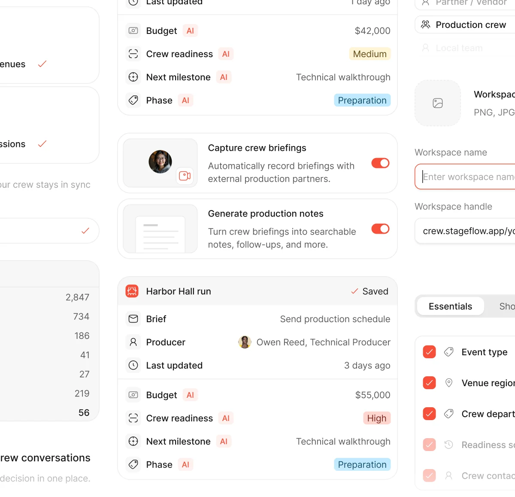Select the Production crew option
515x497 pixels.
(465, 24)
